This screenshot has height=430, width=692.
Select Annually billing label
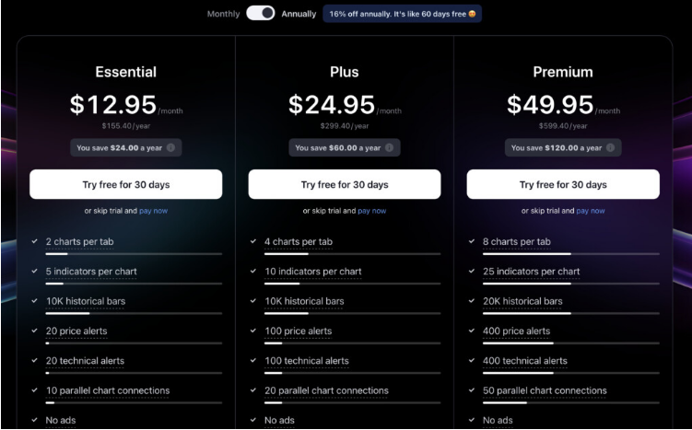[x=299, y=14]
